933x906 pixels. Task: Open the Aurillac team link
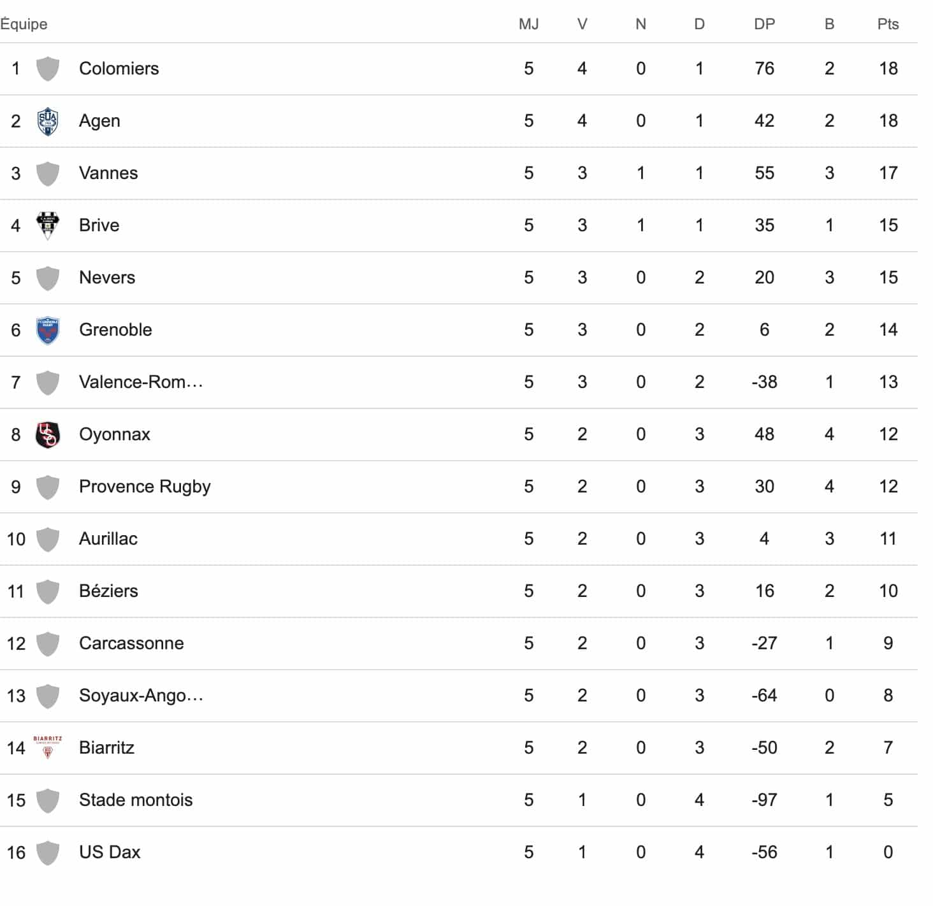(x=108, y=539)
